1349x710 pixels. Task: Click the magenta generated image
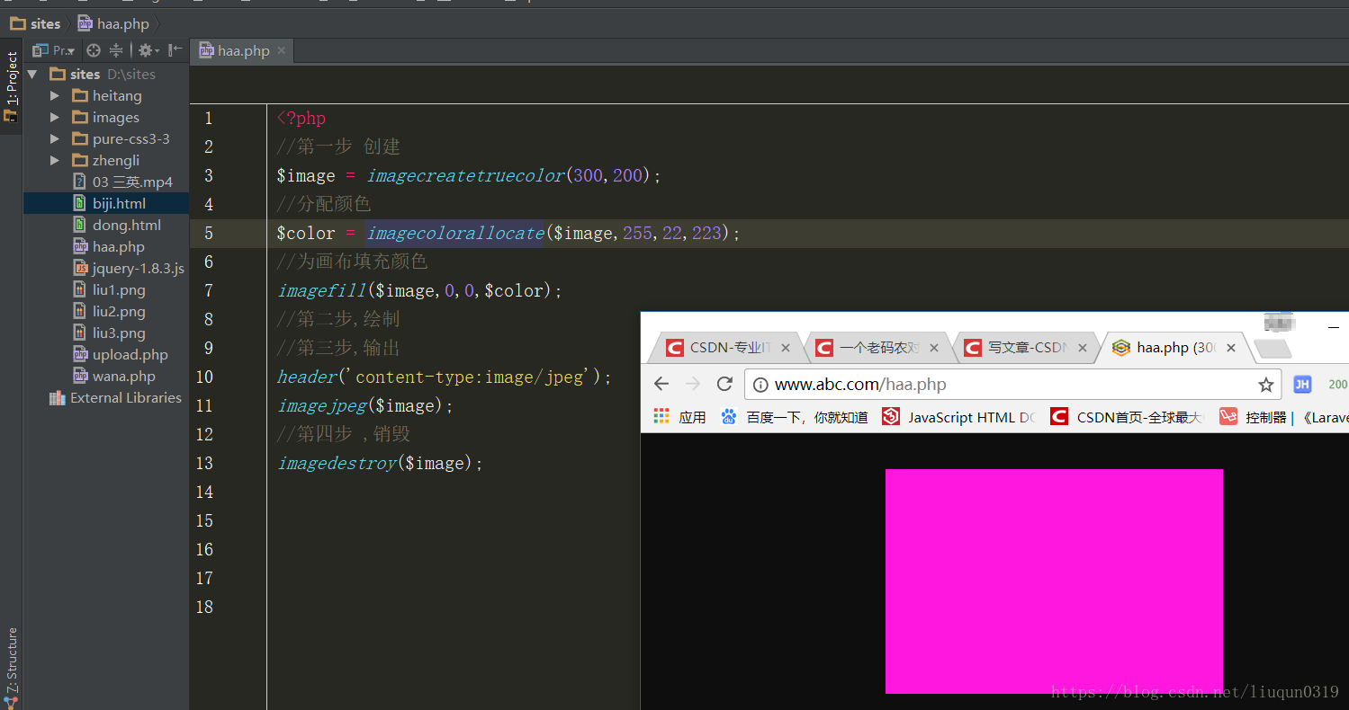click(1054, 581)
